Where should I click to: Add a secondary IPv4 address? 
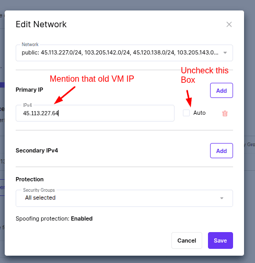[222, 151]
